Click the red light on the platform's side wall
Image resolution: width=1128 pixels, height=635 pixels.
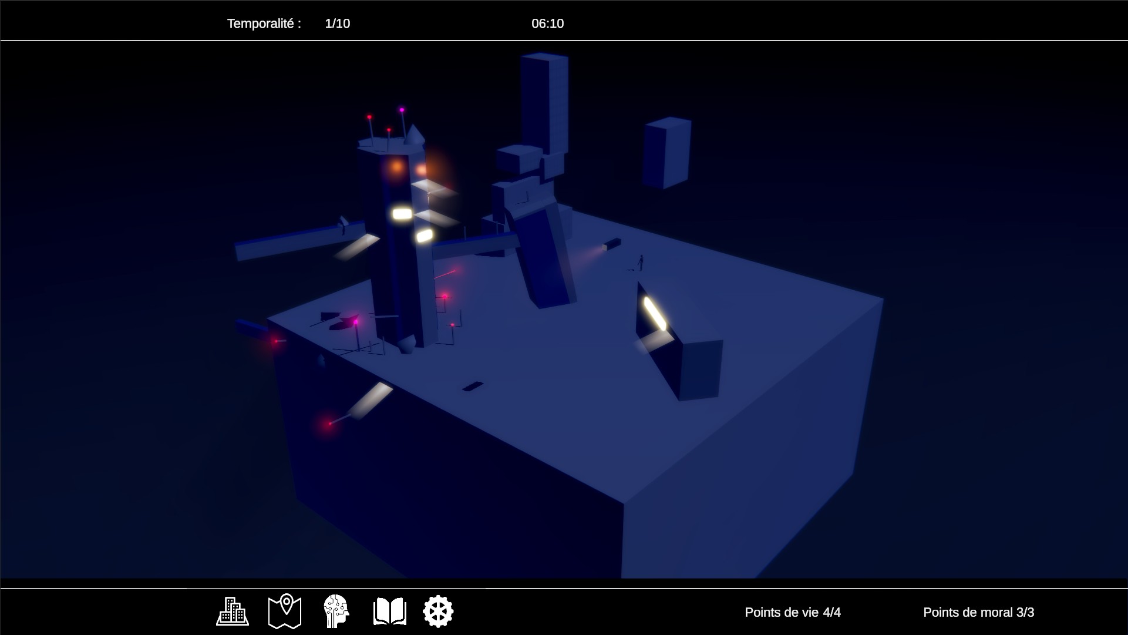pyautogui.click(x=330, y=423)
